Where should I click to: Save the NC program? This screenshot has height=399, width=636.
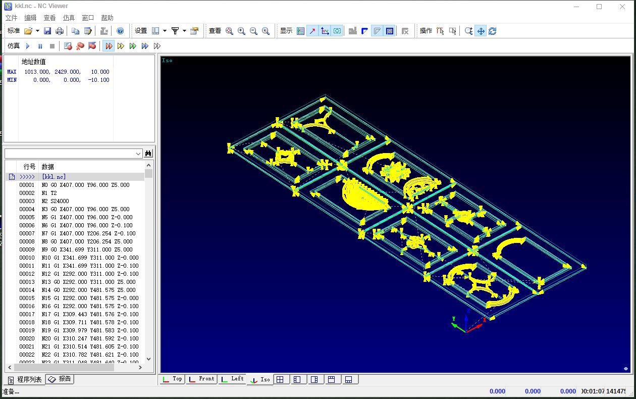pos(47,31)
